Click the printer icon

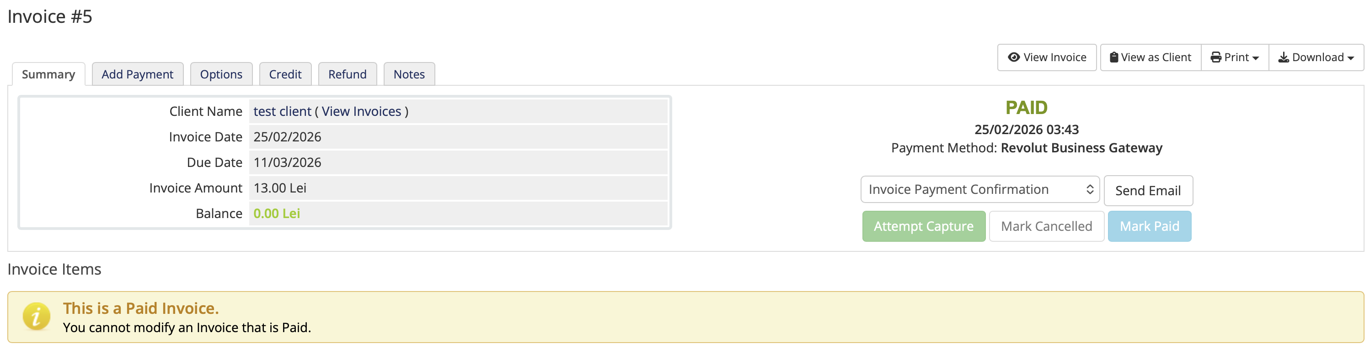1216,57
